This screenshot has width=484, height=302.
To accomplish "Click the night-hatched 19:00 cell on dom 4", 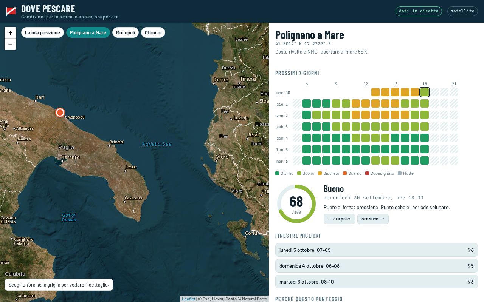I will pyautogui.click(x=434, y=138).
